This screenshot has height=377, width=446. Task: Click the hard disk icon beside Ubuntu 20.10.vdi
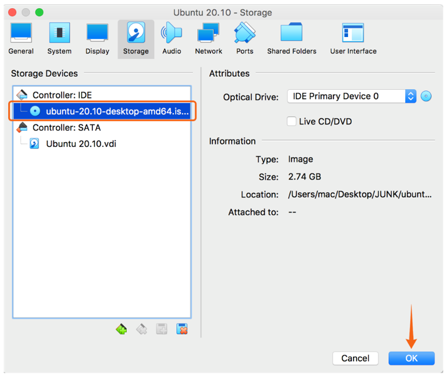tap(35, 144)
